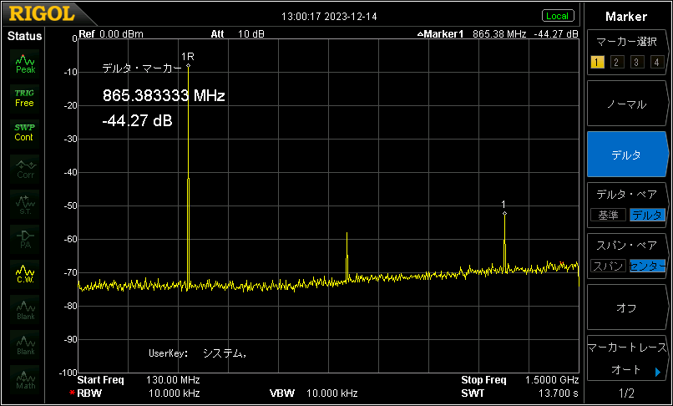Select marker 4 in マーカー選択
Image resolution: width=673 pixels, height=406 pixels.
[656, 63]
